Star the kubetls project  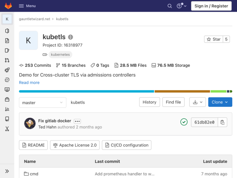(213, 39)
